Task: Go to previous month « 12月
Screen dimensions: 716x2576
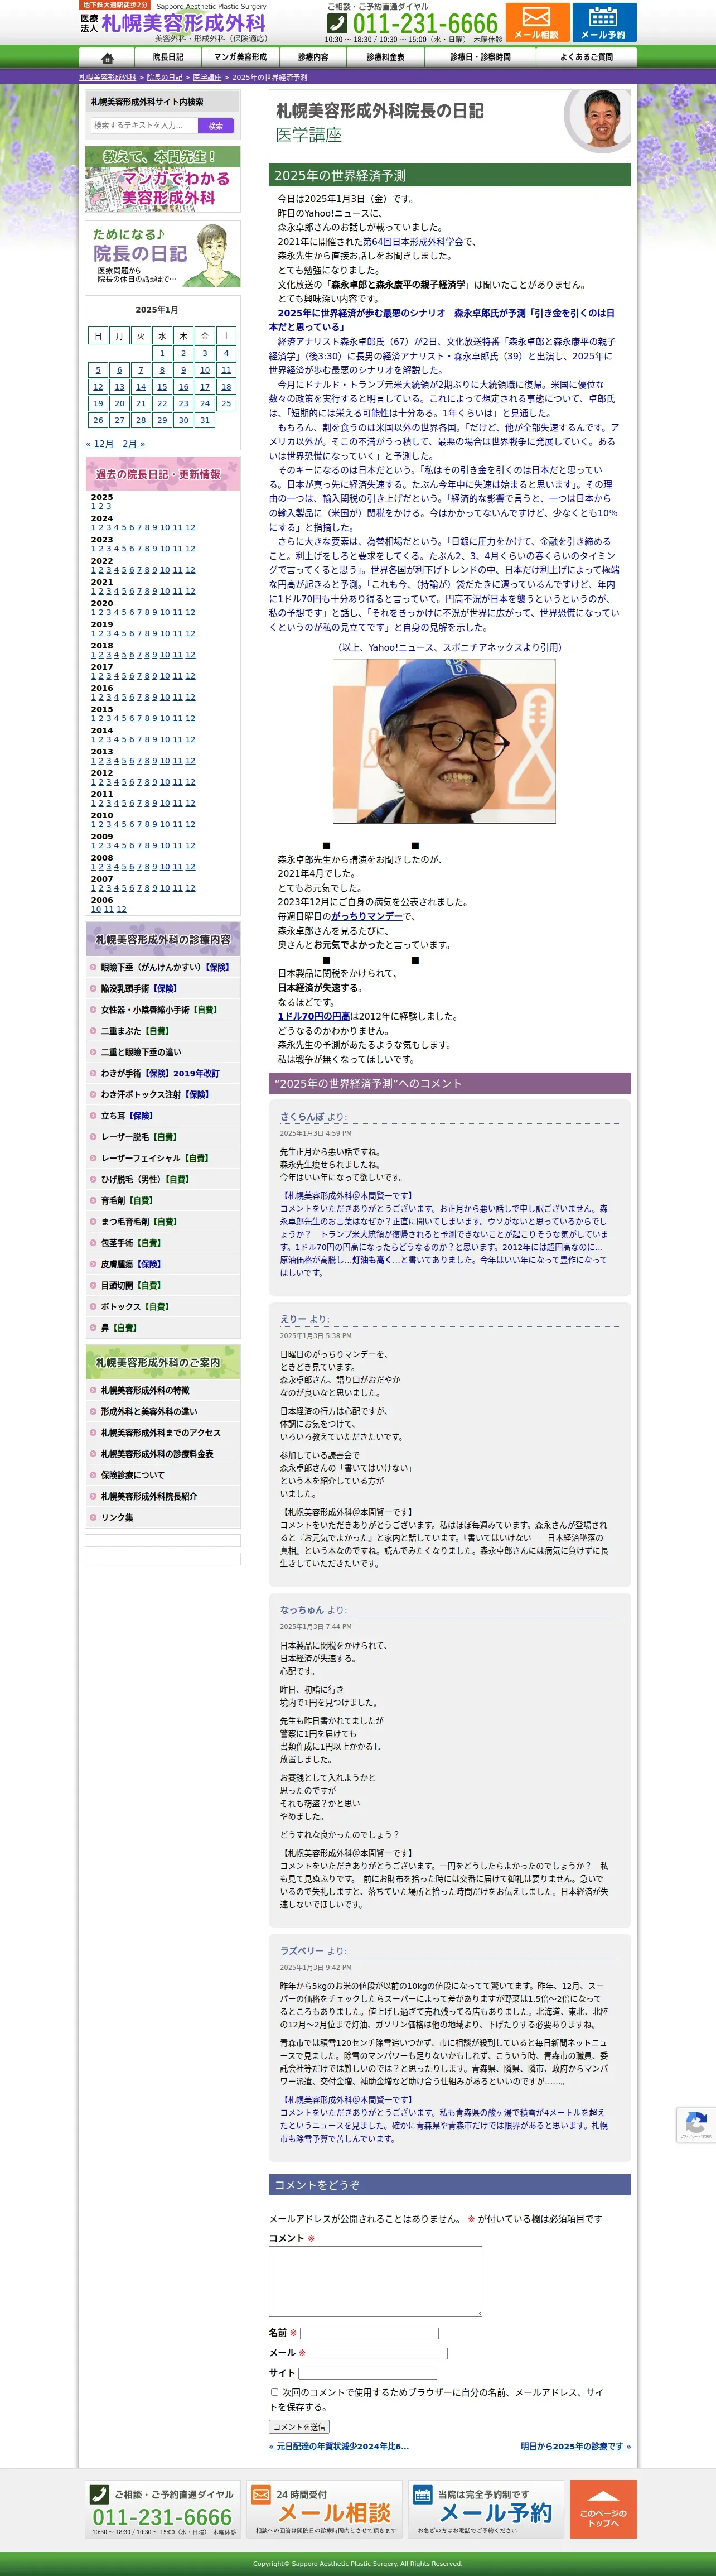Action: [x=100, y=444]
